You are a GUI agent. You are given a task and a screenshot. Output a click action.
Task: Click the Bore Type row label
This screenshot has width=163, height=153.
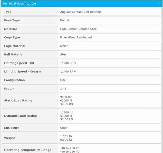[12, 20]
